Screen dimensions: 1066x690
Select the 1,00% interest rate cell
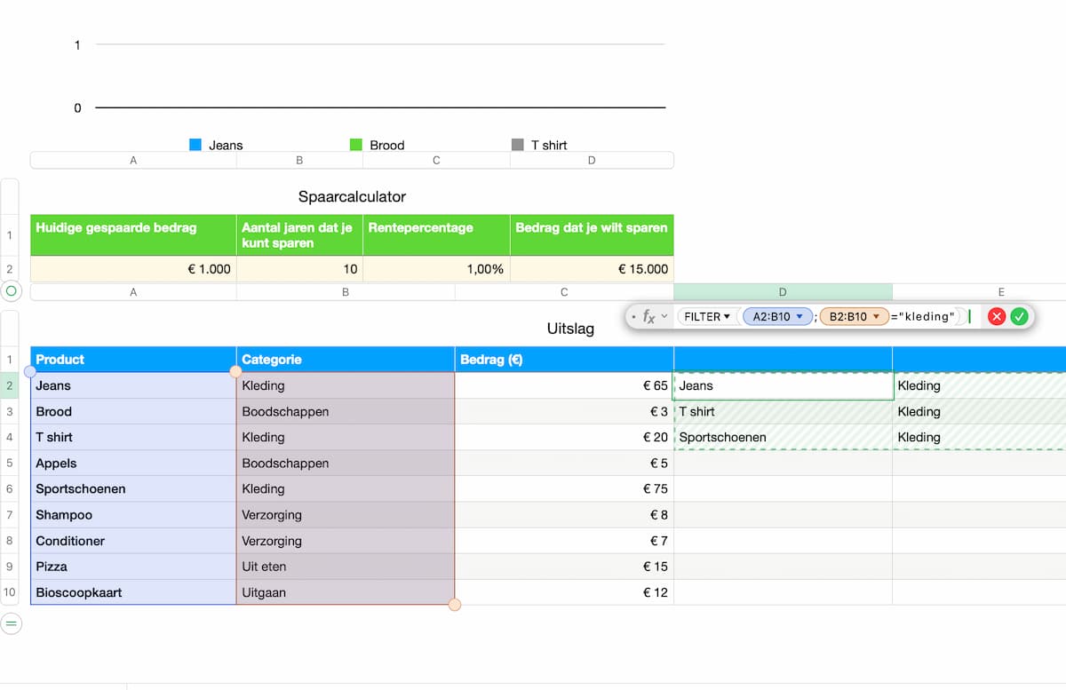(436, 269)
